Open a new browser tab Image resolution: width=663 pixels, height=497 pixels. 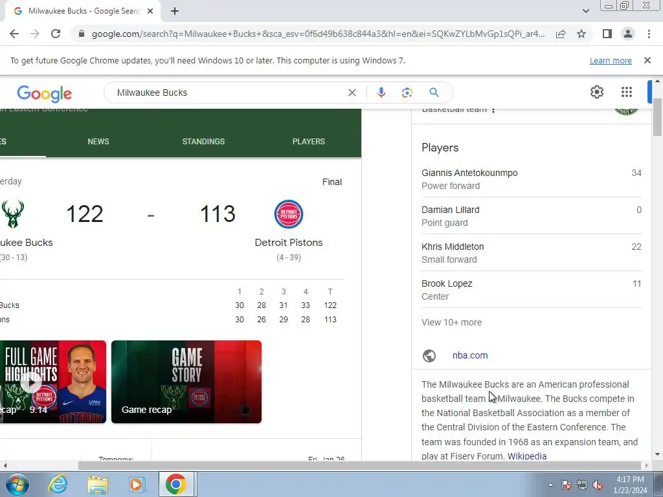(175, 12)
